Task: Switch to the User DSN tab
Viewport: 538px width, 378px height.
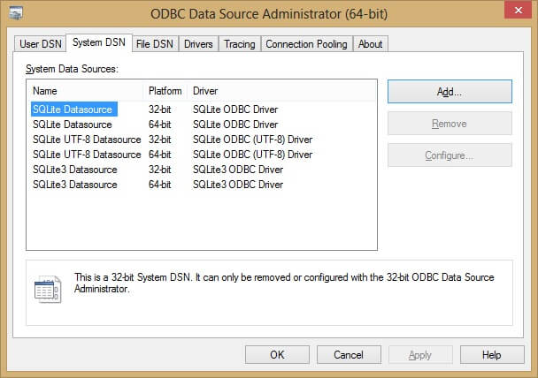Action: (40, 44)
